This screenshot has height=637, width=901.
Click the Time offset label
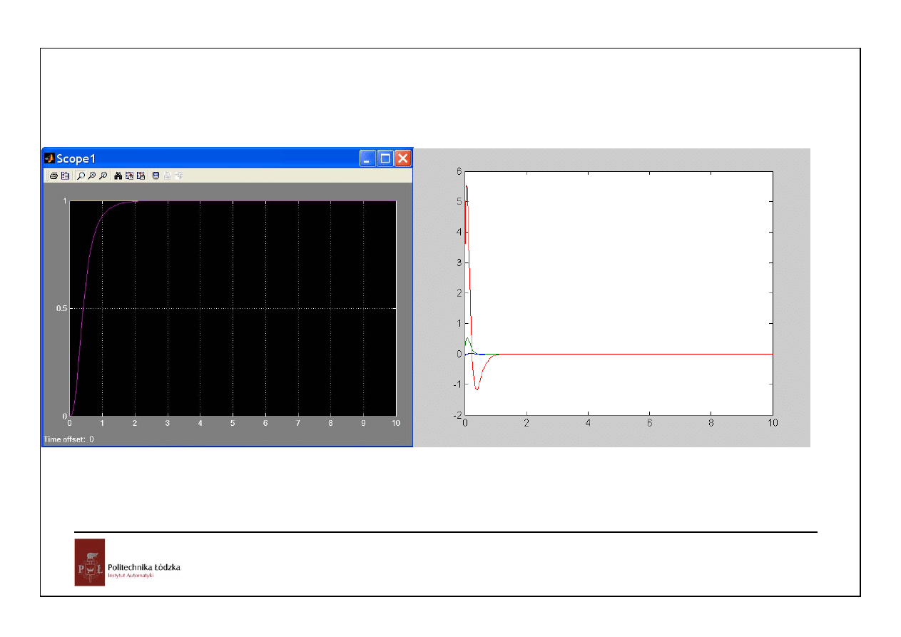68,439
